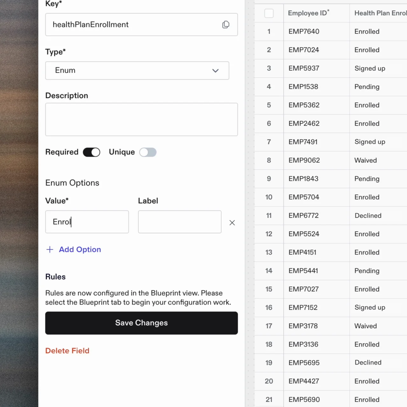Screen dimensions: 407x407
Task: Click the plus icon beside Add Option
Action: (50, 250)
